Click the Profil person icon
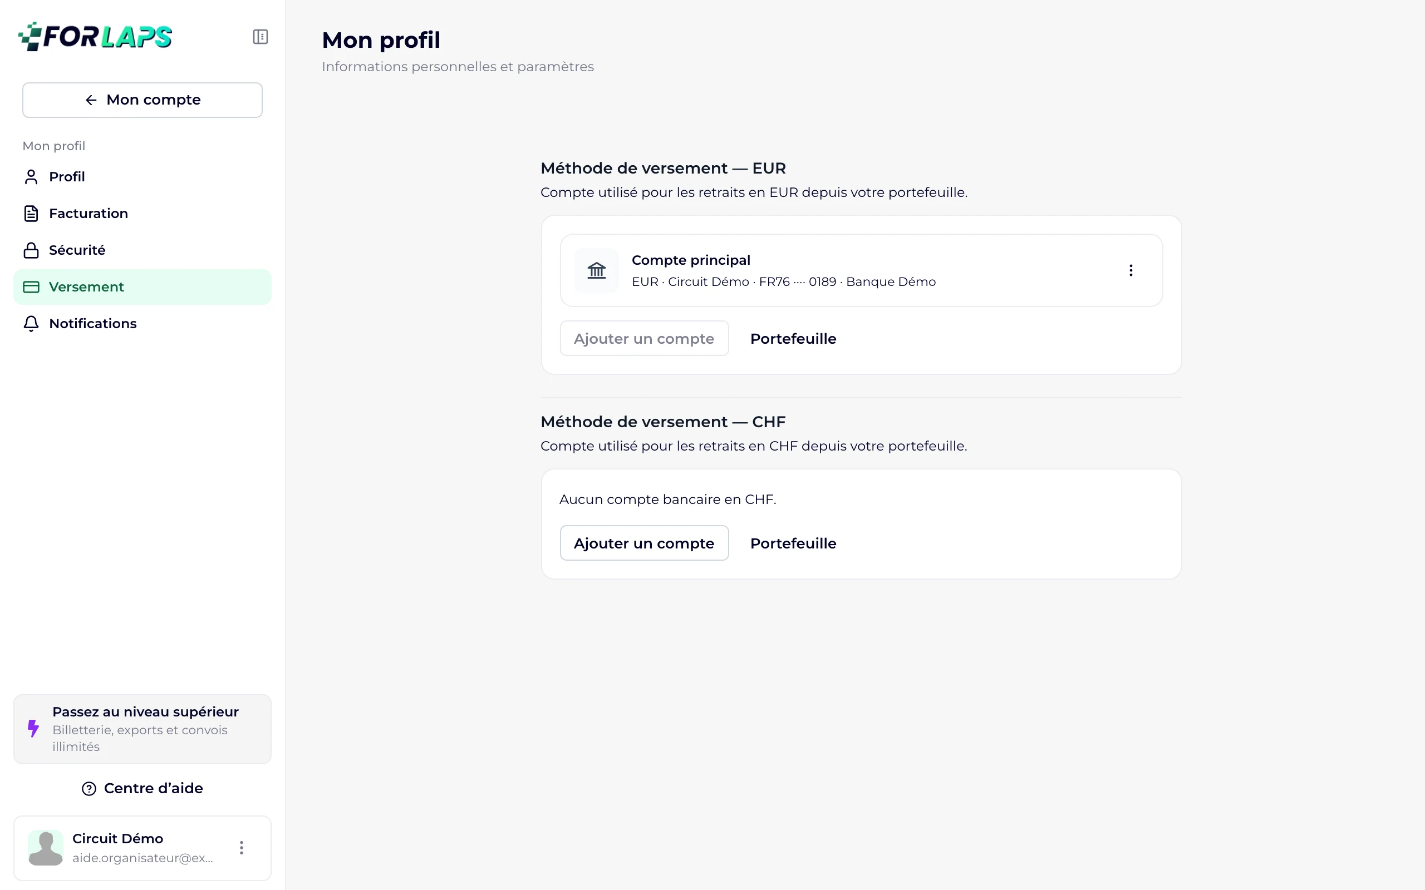1425x890 pixels. click(31, 176)
